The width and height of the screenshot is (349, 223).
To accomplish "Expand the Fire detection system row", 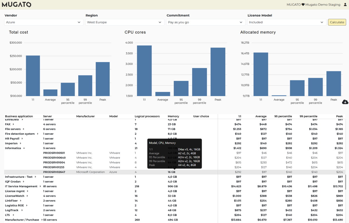I will tap(38, 134).
